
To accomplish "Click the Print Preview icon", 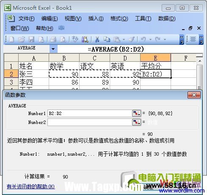I will pos(63,39).
